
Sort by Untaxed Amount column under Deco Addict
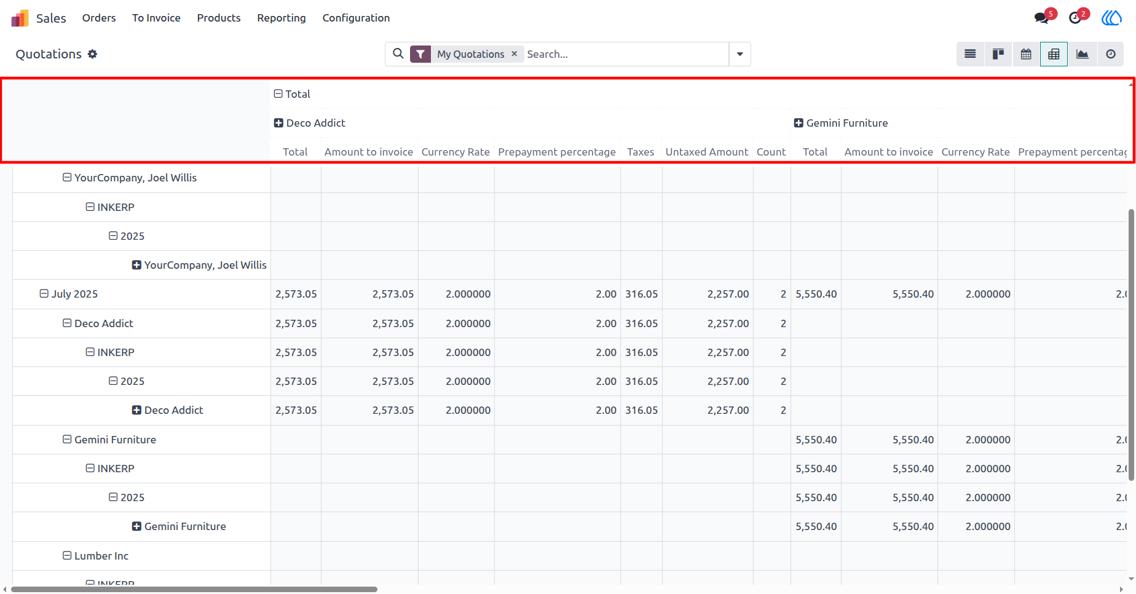707,152
